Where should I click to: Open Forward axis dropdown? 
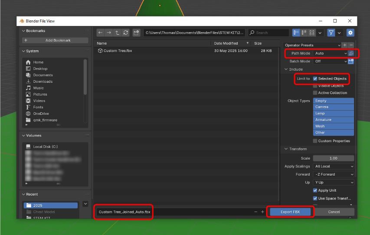click(334, 174)
